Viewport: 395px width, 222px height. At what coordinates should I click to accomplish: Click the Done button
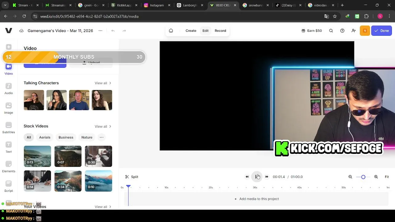pyautogui.click(x=381, y=31)
